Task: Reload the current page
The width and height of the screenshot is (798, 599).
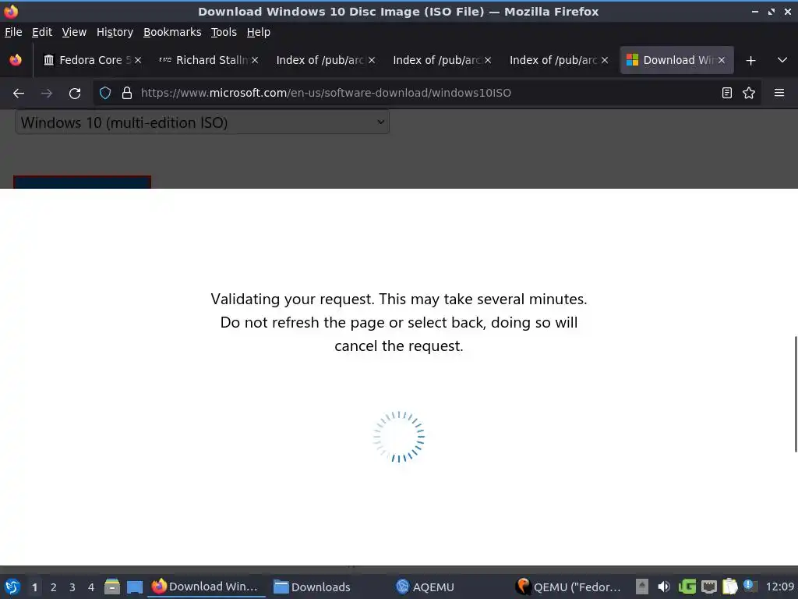Action: tap(75, 94)
